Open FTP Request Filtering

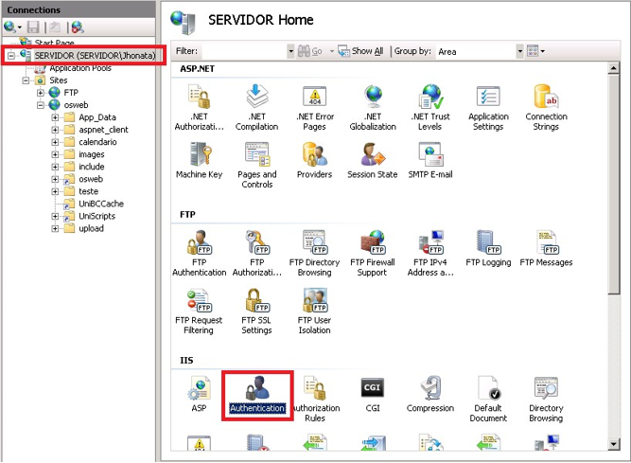point(199,311)
